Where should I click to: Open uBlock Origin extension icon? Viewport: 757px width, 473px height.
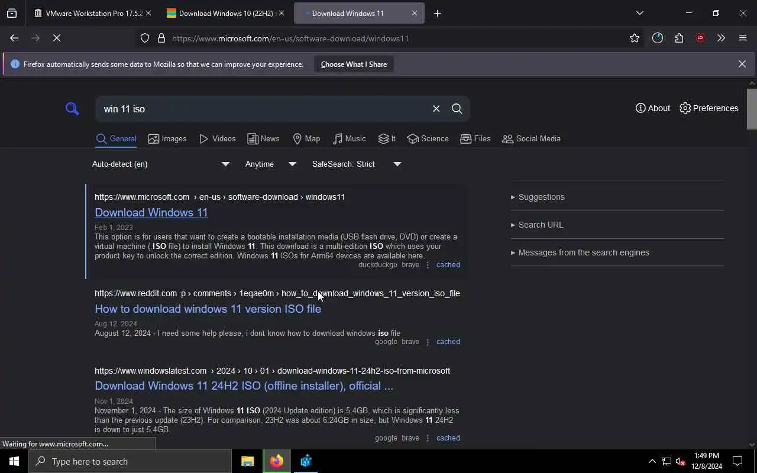[700, 38]
